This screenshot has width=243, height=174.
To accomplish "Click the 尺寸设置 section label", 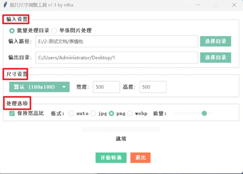I will tap(17, 74).
